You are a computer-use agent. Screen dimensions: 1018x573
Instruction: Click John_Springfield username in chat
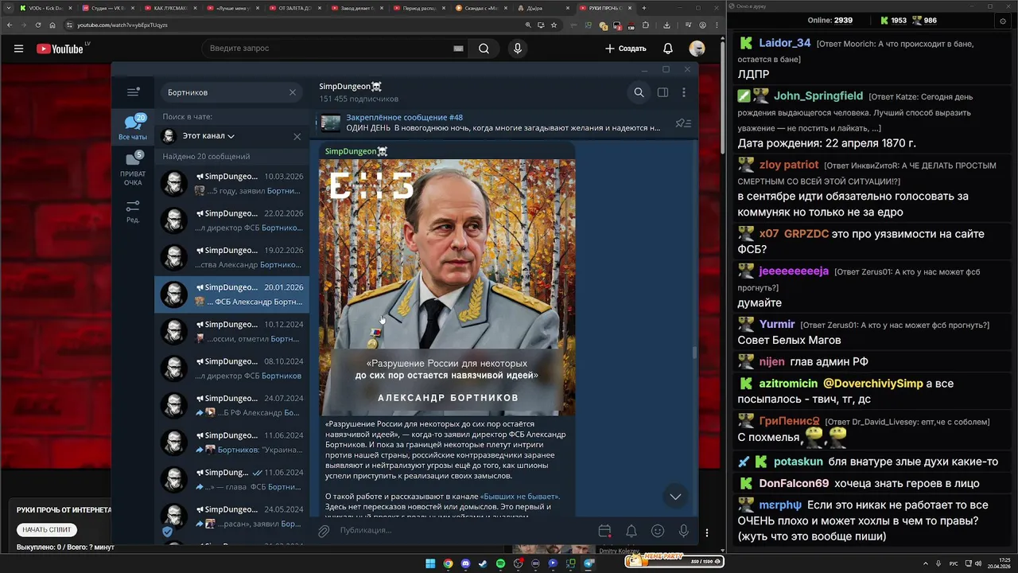pyautogui.click(x=818, y=96)
